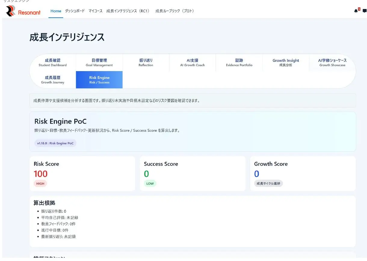Image resolution: width=367 pixels, height=261 pixels.
Task: Switch to 成長履歴 Growth Journey tab
Action: (53, 80)
